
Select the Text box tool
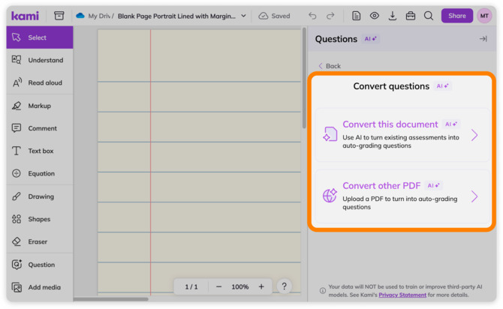[40, 151]
